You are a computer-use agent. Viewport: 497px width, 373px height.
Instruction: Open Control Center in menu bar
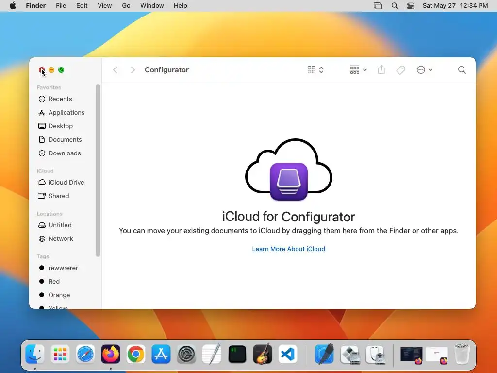click(411, 6)
